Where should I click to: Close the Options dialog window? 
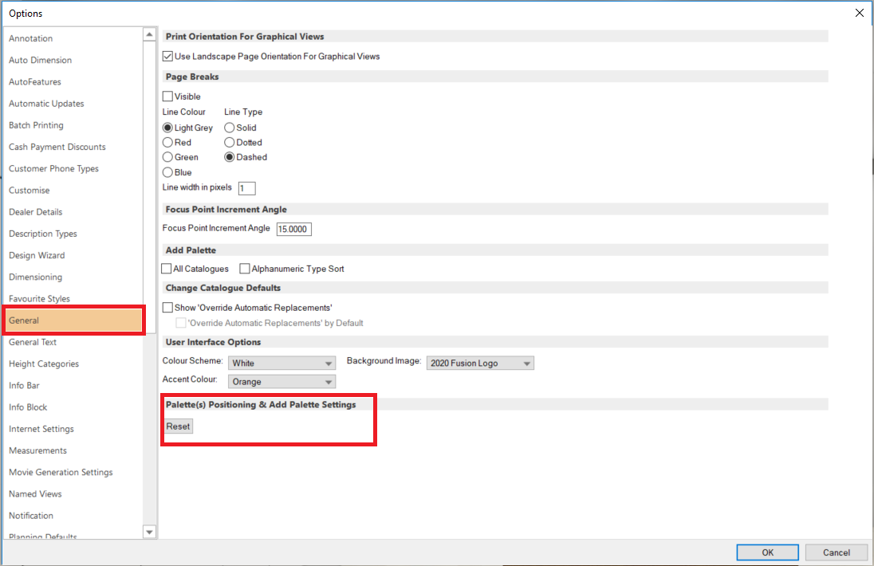coord(859,13)
